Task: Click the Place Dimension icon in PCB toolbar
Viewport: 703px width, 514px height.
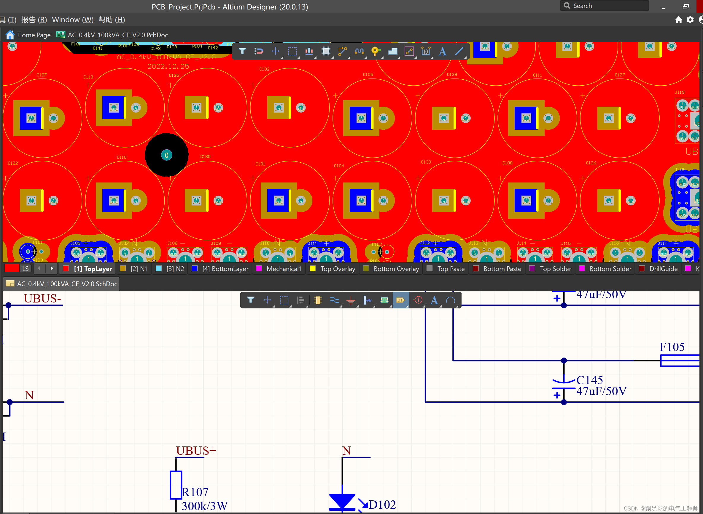Action: coord(426,51)
